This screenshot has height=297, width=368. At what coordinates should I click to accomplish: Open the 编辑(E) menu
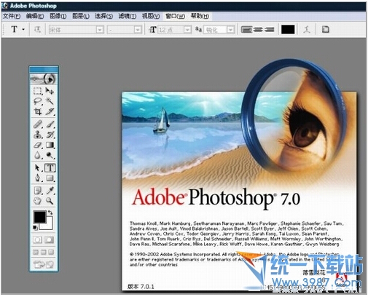coord(35,16)
